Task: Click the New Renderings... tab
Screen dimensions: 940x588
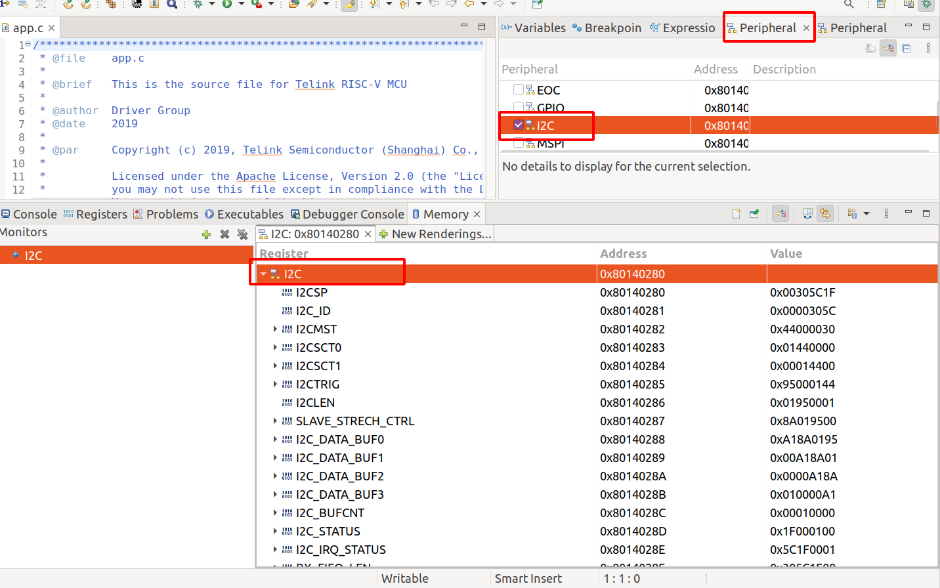Action: click(x=435, y=234)
